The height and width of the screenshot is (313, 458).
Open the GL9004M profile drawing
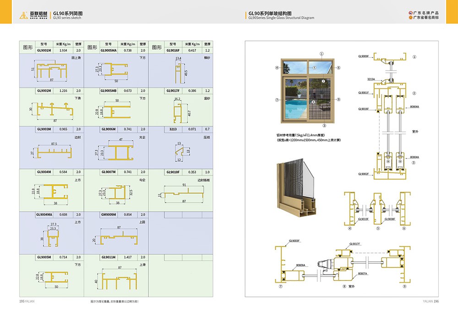click(50, 194)
